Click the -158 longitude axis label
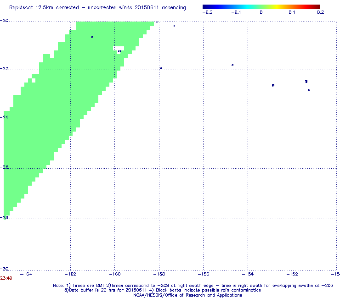 pyautogui.click(x=159, y=274)
